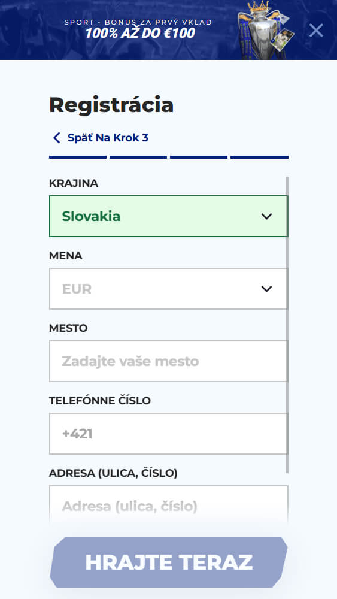Open the Slovakia country selector
Viewport: 337px width, 599px height.
168,216
